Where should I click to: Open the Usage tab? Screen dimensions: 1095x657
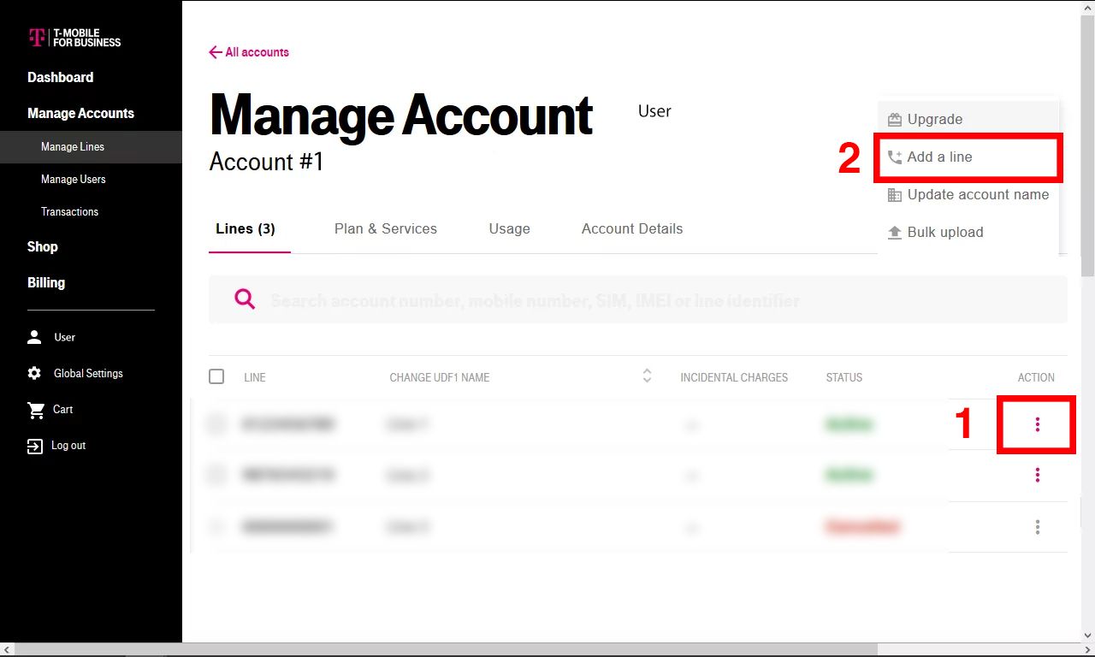[510, 228]
